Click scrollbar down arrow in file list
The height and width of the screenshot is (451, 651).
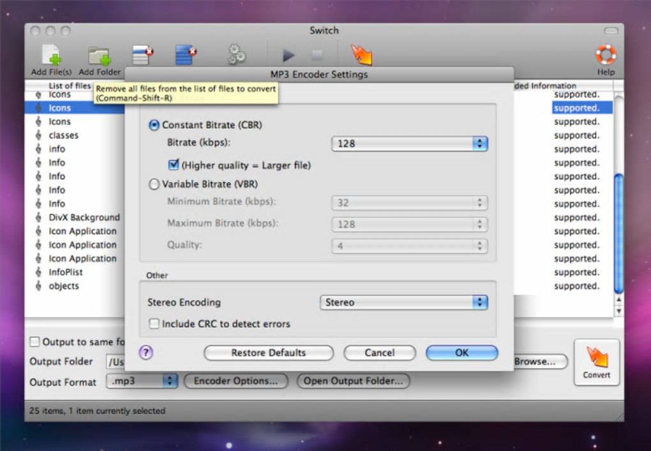pos(618,311)
